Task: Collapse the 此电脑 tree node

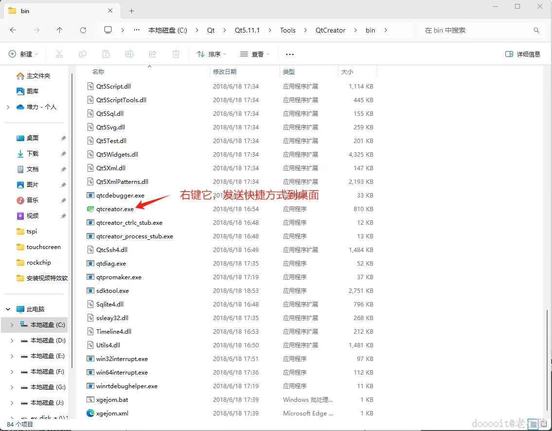Action: 8,309
